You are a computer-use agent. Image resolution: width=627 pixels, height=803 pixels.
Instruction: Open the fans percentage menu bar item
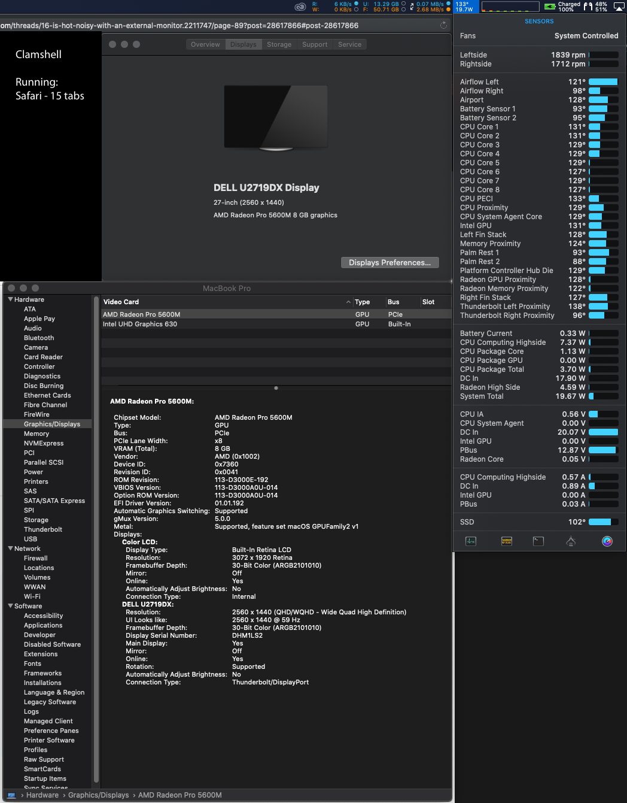coord(596,7)
